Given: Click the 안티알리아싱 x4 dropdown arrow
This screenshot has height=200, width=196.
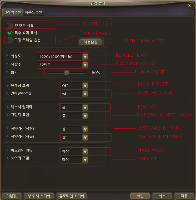Looking at the screenshot, I should tap(85, 94).
